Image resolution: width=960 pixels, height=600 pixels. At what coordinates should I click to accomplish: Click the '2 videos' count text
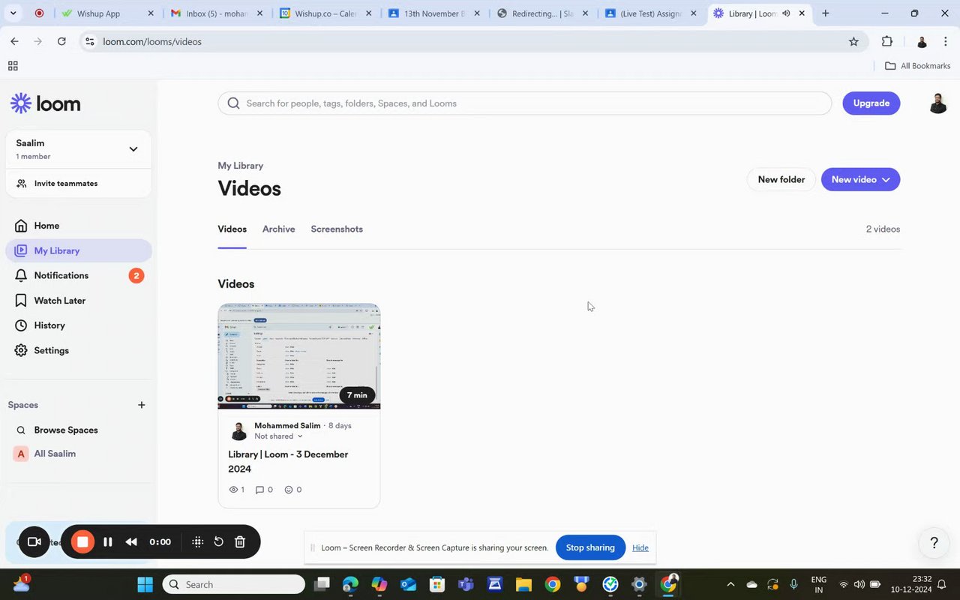pos(883,229)
